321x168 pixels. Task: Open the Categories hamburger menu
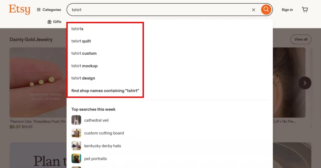(49, 10)
